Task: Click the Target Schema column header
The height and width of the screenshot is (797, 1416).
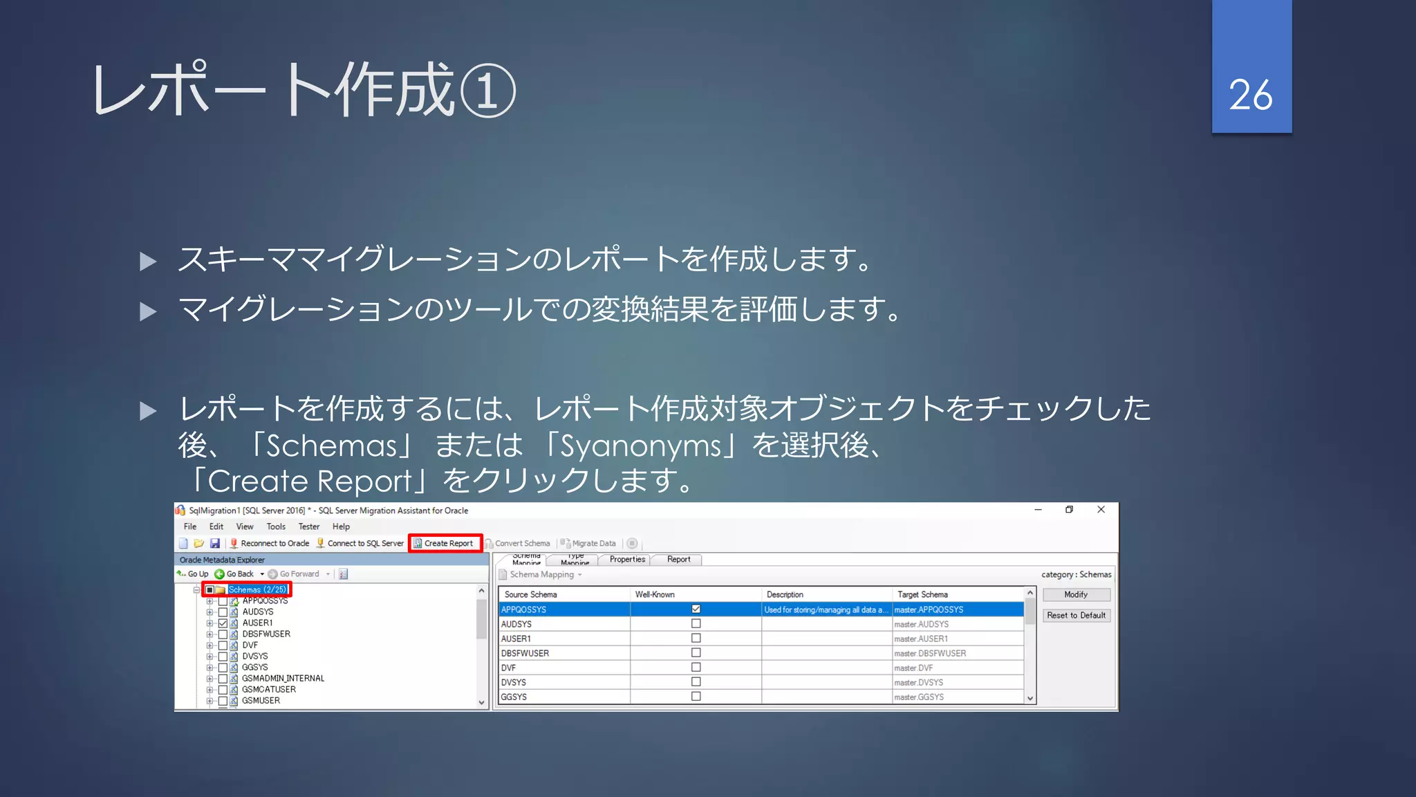Action: coord(958,594)
